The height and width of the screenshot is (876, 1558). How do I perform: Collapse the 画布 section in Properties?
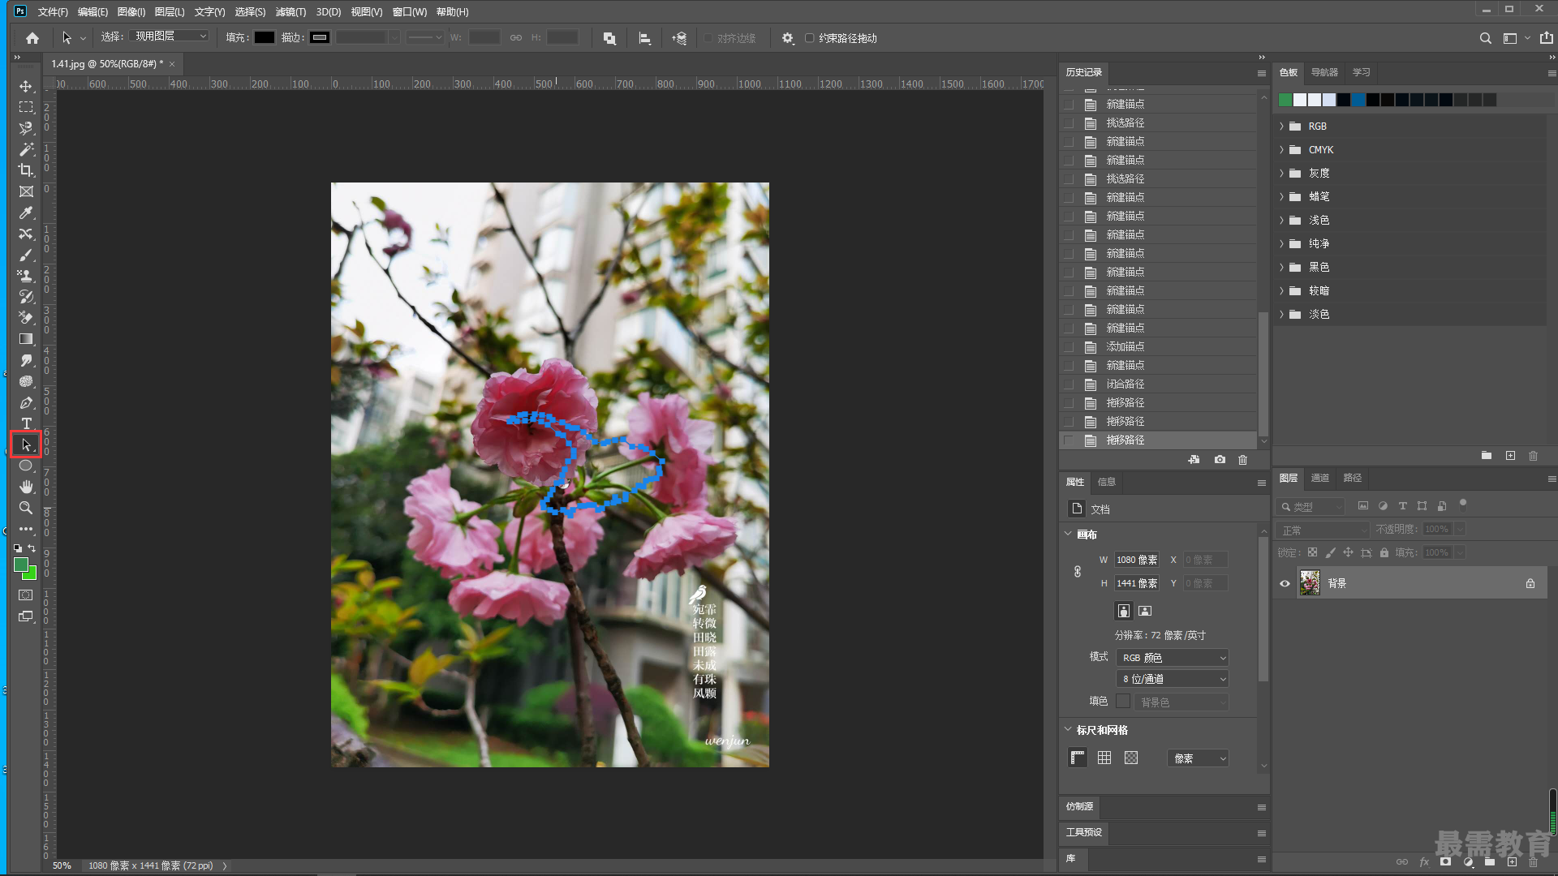(x=1068, y=534)
